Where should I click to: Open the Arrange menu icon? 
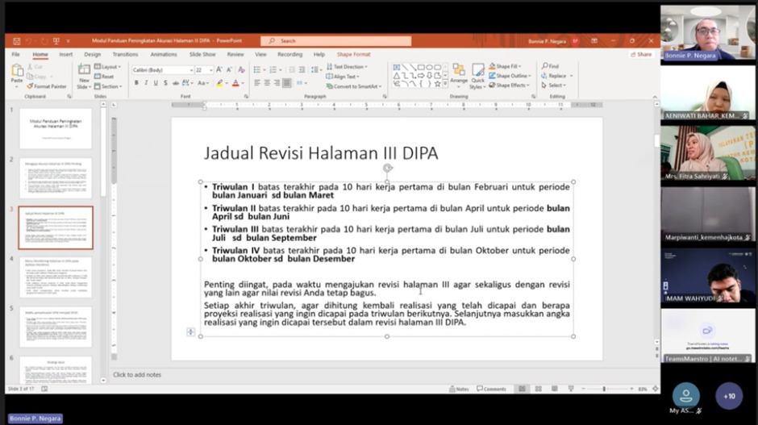point(459,76)
